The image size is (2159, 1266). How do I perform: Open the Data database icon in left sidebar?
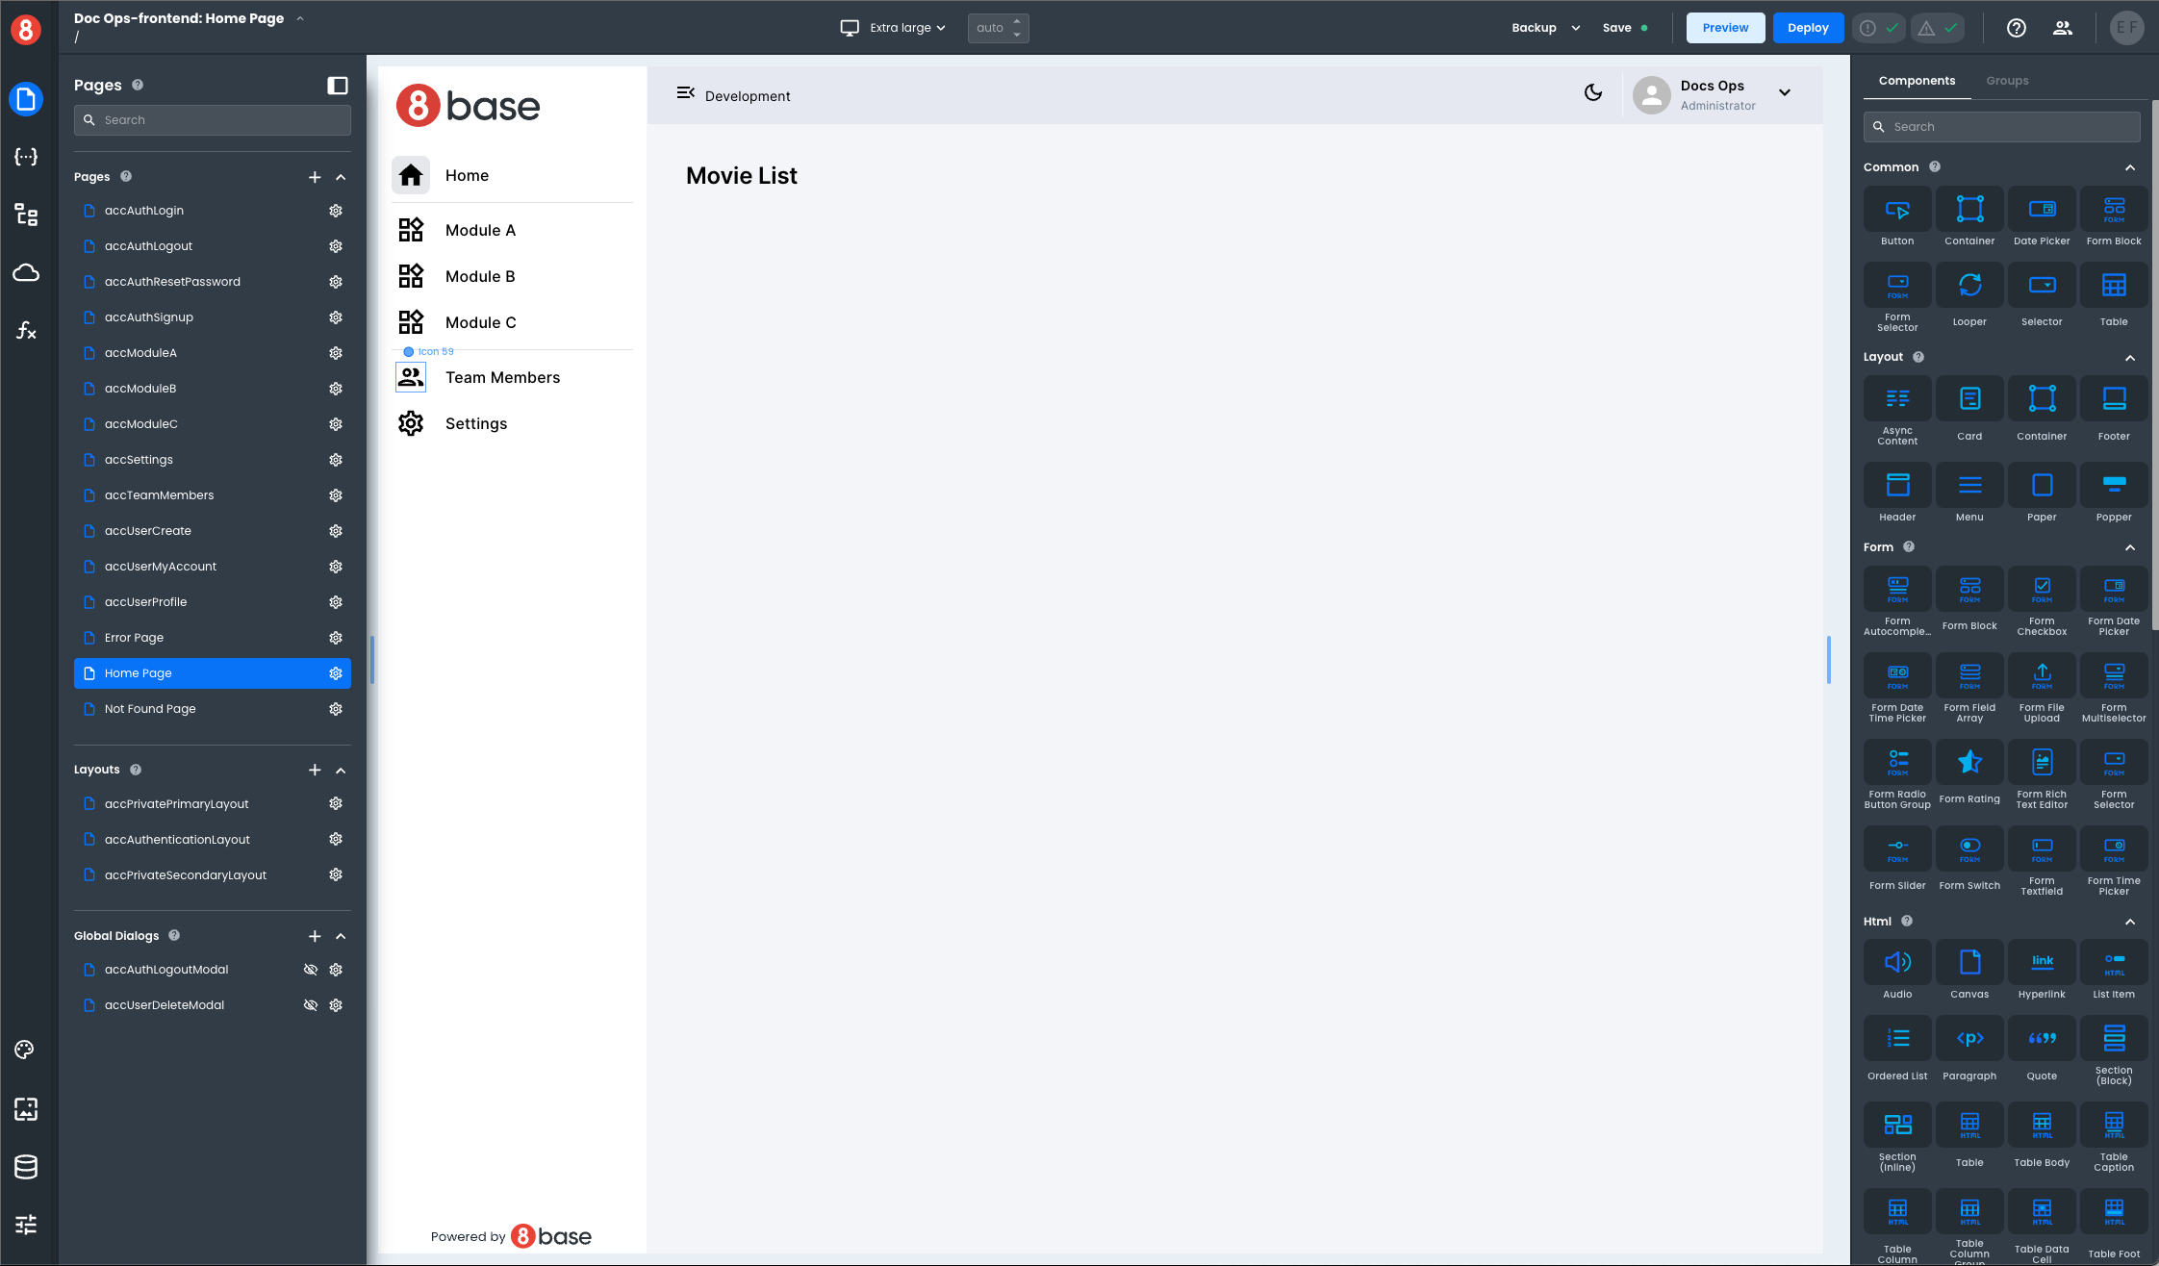(26, 1167)
